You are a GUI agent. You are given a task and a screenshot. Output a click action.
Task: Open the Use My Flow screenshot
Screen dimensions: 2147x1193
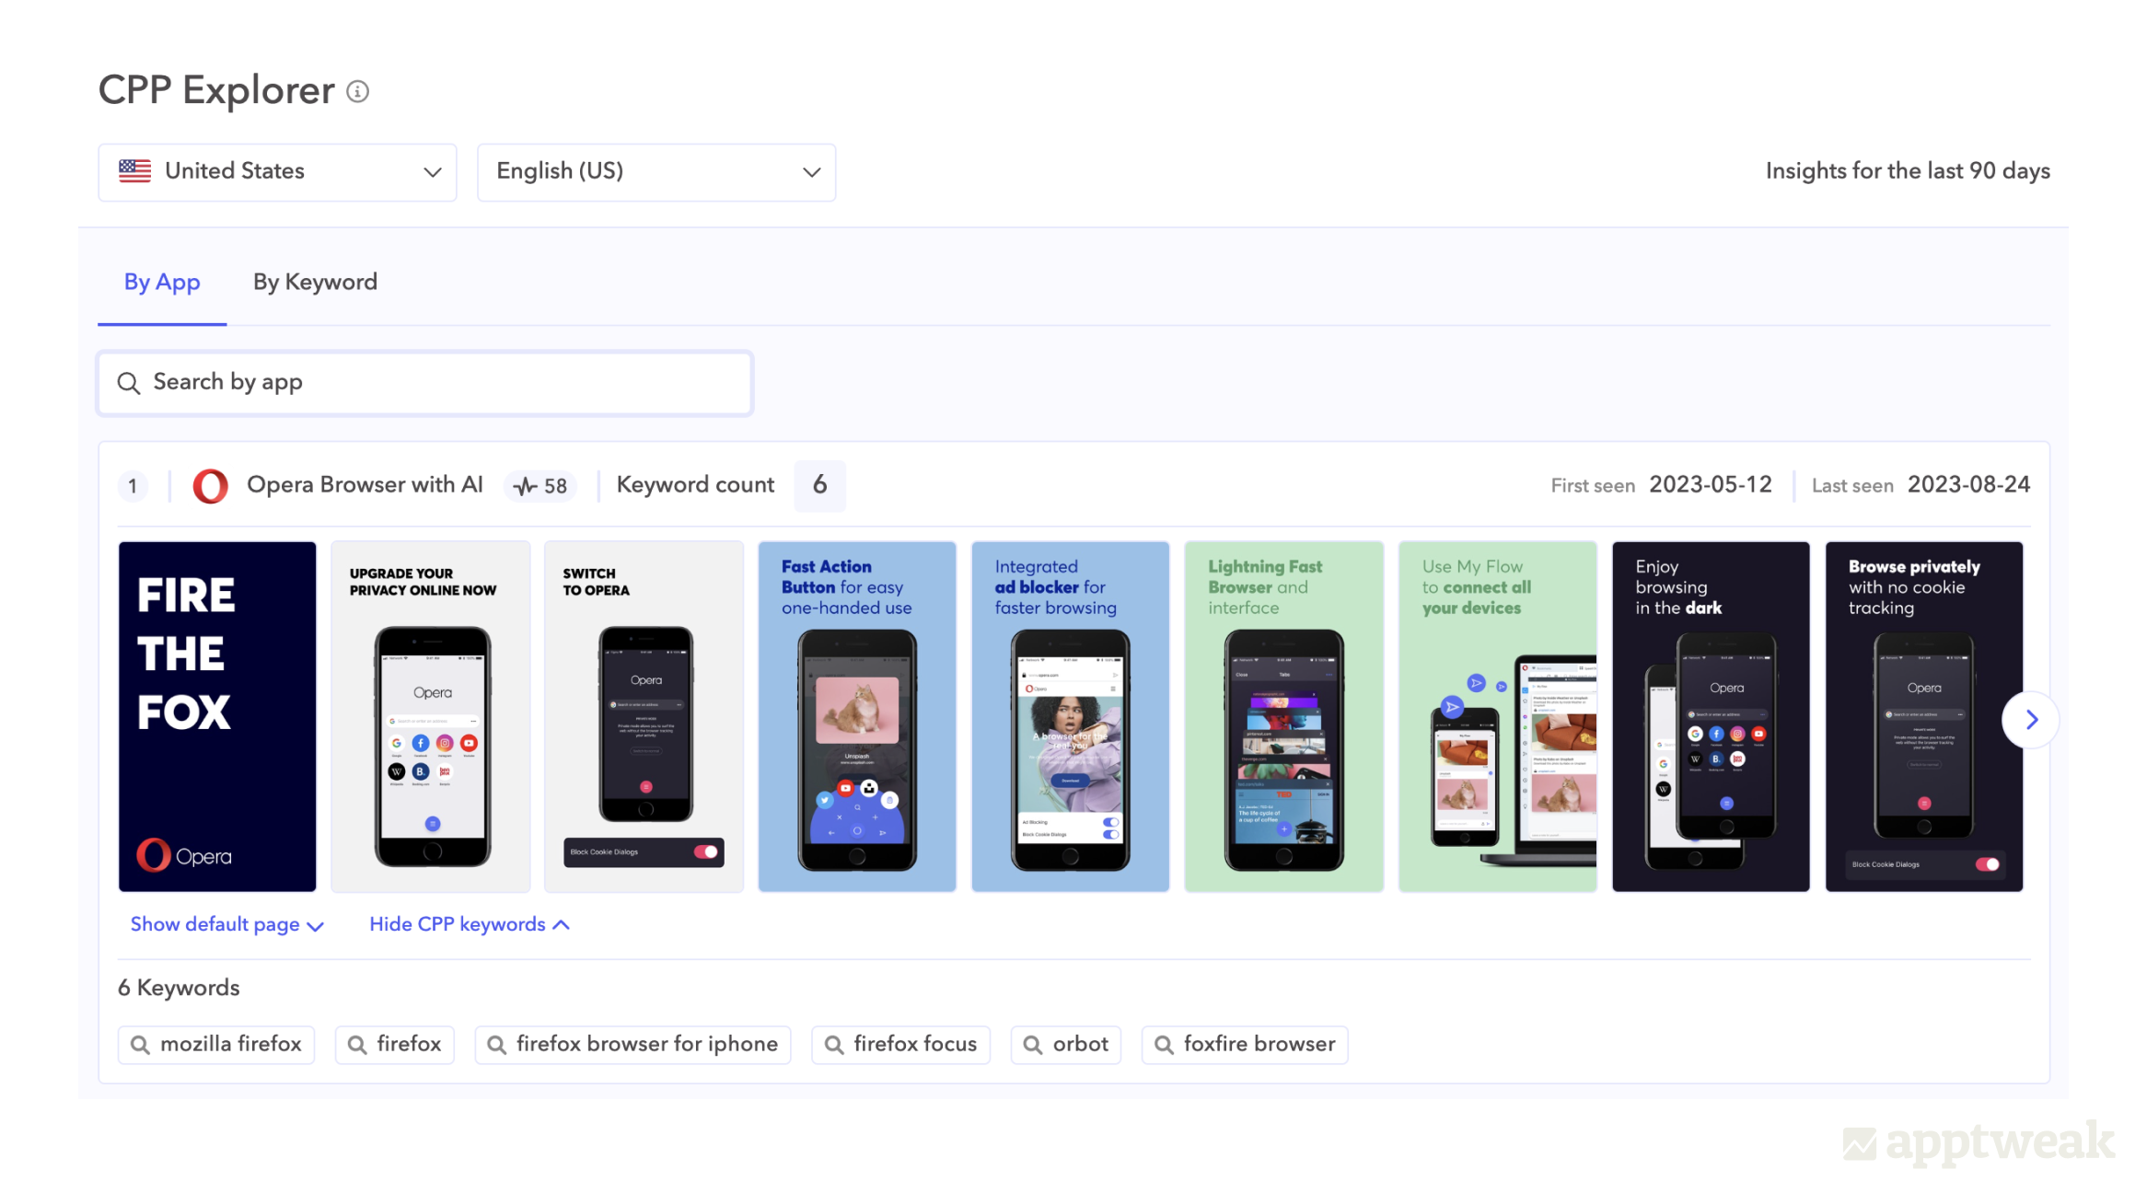point(1498,716)
